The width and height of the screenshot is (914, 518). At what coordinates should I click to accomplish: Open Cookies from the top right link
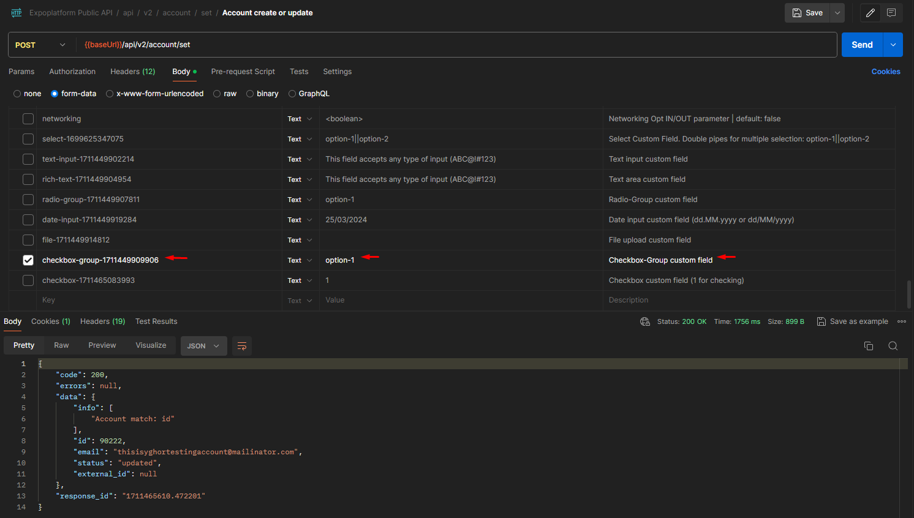886,72
